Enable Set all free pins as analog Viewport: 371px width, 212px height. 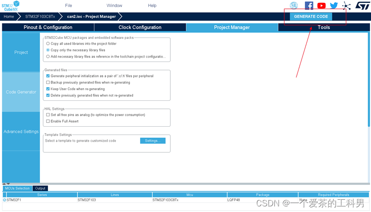(x=48, y=115)
